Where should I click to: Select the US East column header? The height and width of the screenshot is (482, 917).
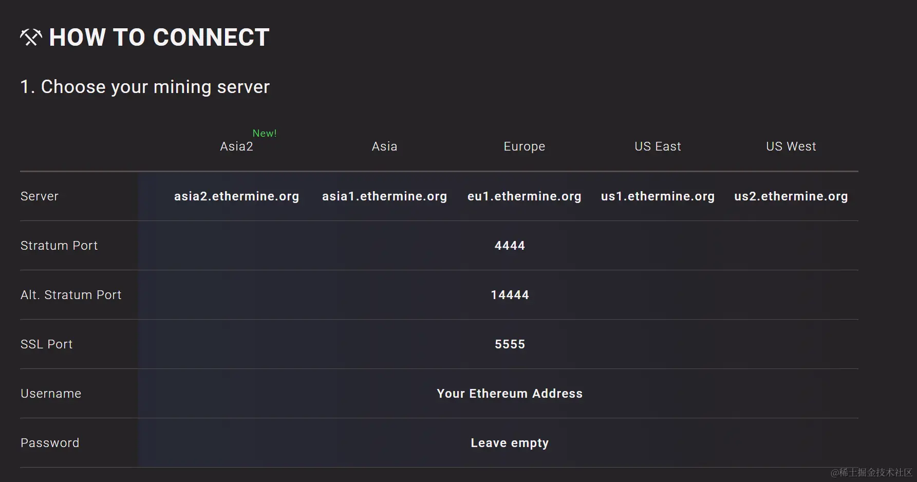(x=658, y=146)
